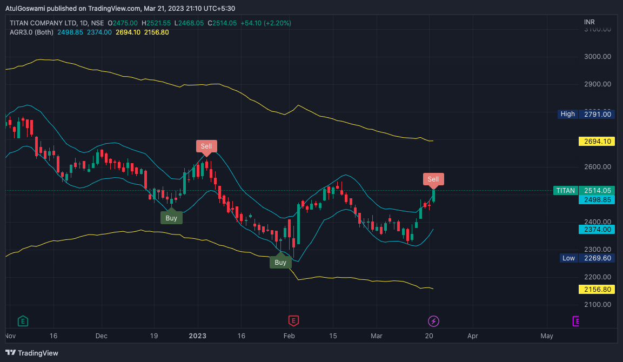Click the cyan 2498.85 band value label

coord(597,200)
